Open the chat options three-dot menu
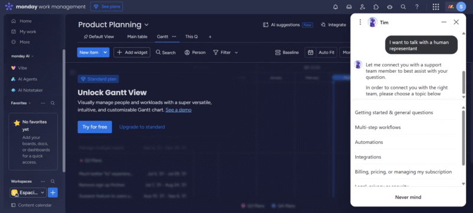473x213 pixels. click(x=360, y=22)
